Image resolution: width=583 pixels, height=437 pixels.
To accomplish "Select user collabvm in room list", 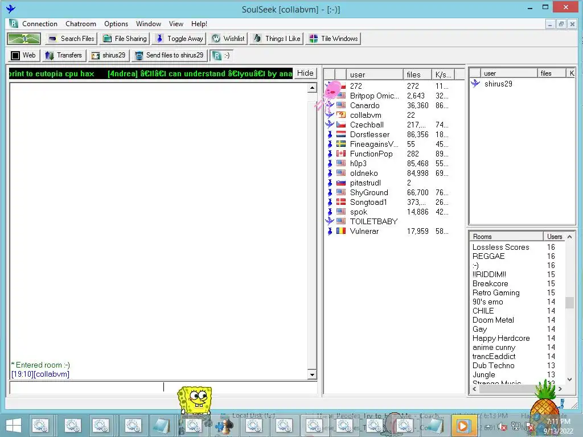I will point(366,115).
